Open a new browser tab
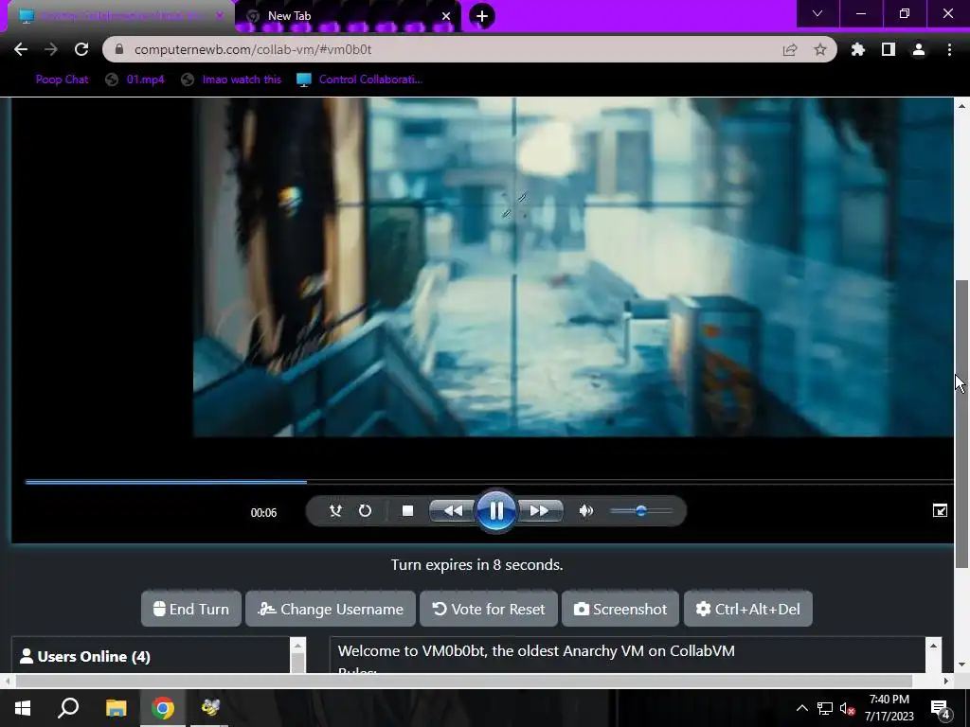Image resolution: width=970 pixels, height=727 pixels. pos(482,16)
